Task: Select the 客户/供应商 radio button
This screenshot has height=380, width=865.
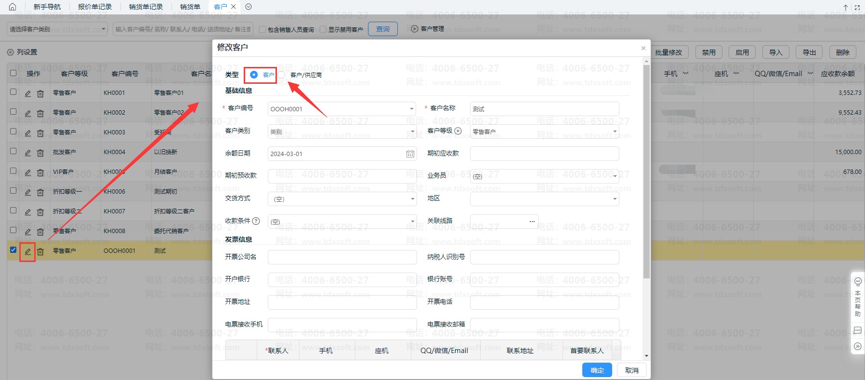Action: point(282,75)
